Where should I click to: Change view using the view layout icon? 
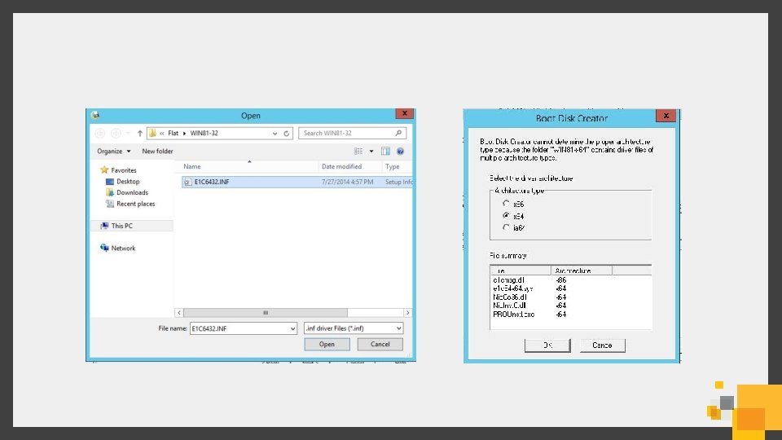[x=358, y=152]
